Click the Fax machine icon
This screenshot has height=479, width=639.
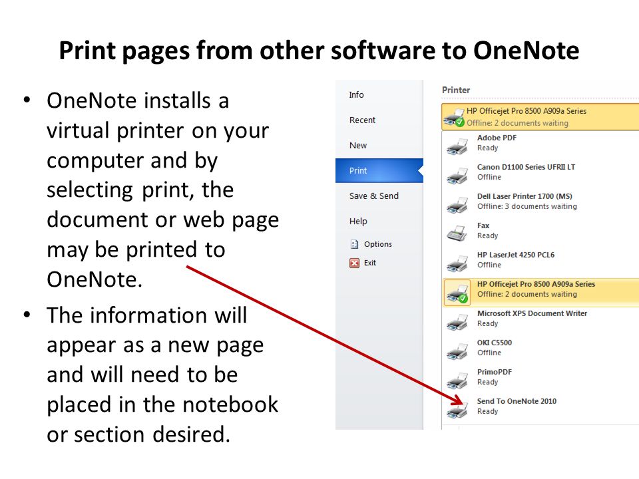tap(457, 233)
